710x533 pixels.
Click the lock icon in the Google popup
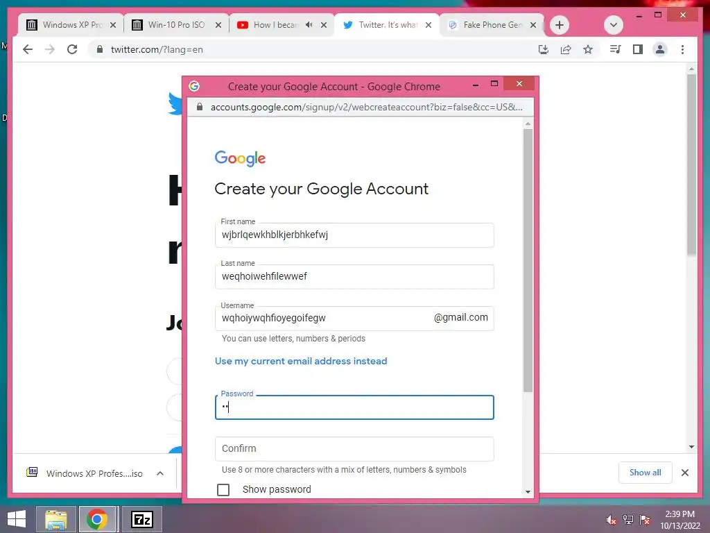coord(199,107)
